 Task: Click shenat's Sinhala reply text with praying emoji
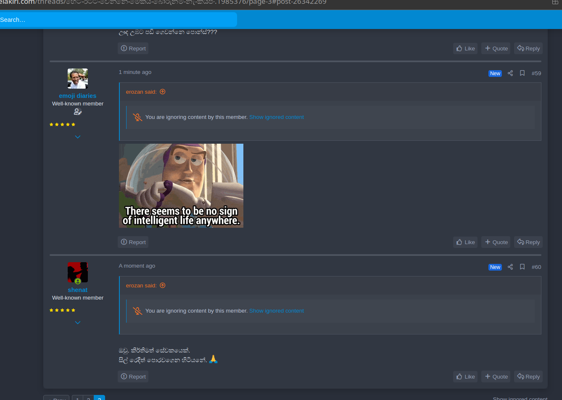(168, 355)
